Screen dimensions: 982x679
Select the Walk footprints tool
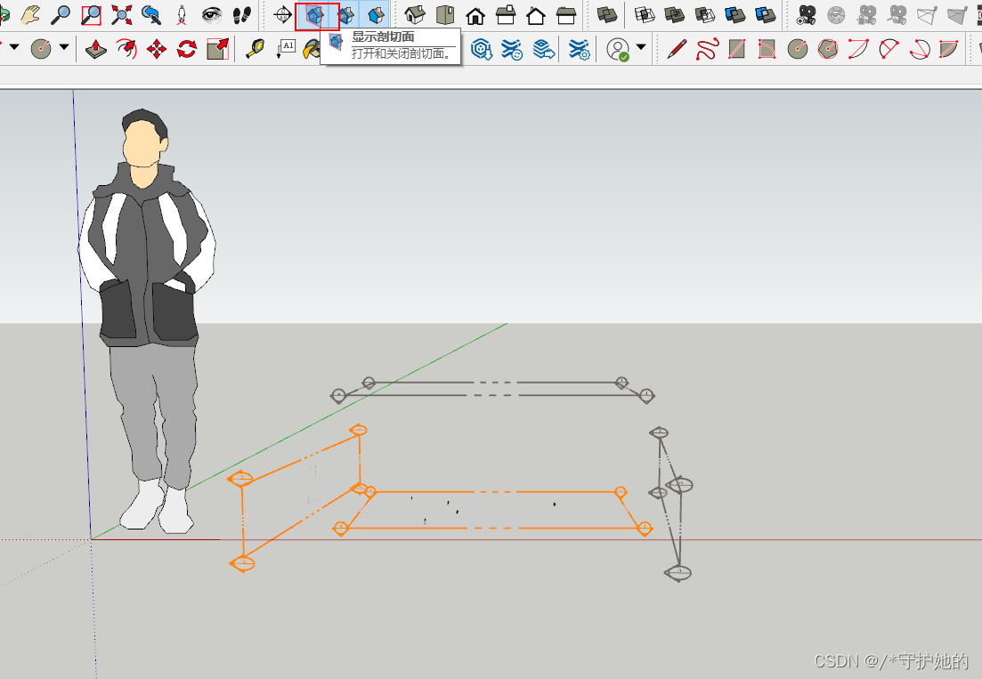click(x=242, y=14)
